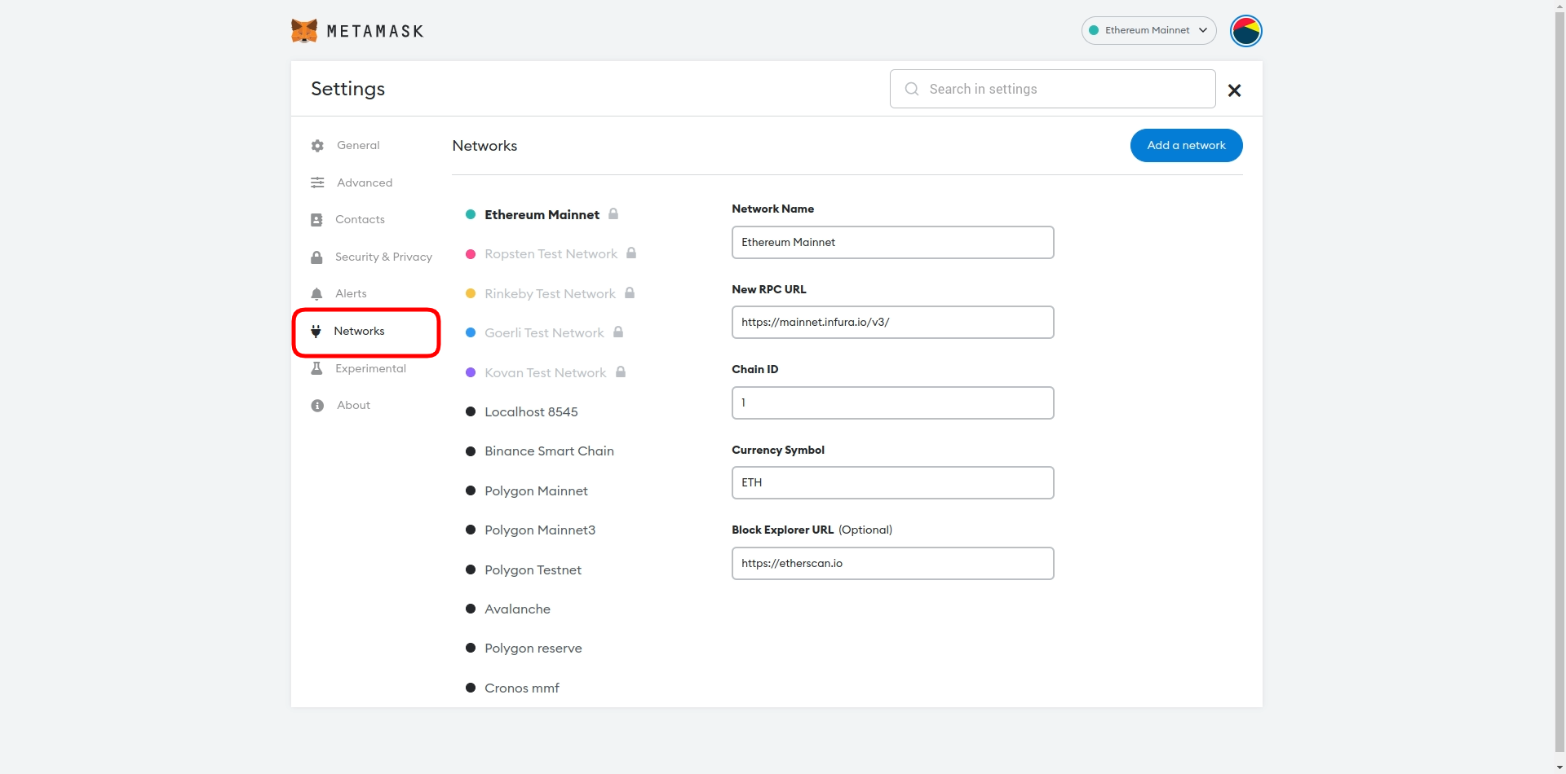Click the pink dot of Ropsten network
1566x774 pixels.
click(x=471, y=254)
